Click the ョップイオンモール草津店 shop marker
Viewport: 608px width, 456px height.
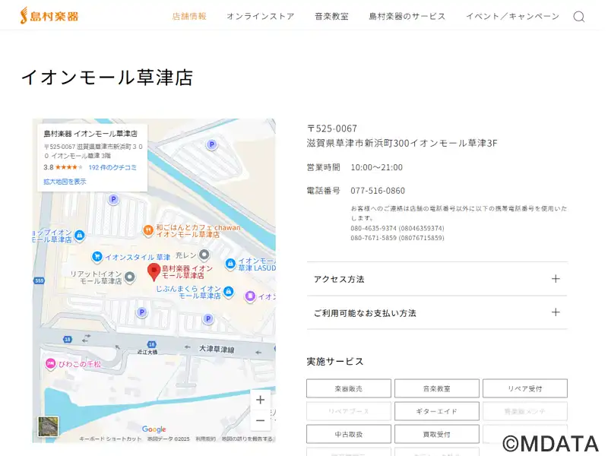click(80, 235)
